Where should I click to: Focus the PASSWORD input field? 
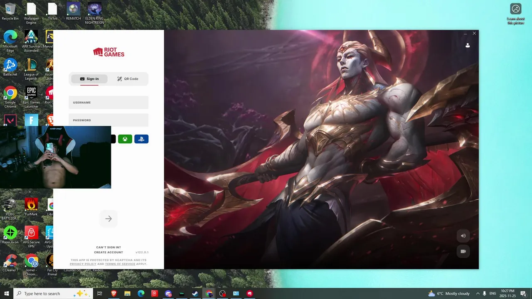click(x=108, y=120)
